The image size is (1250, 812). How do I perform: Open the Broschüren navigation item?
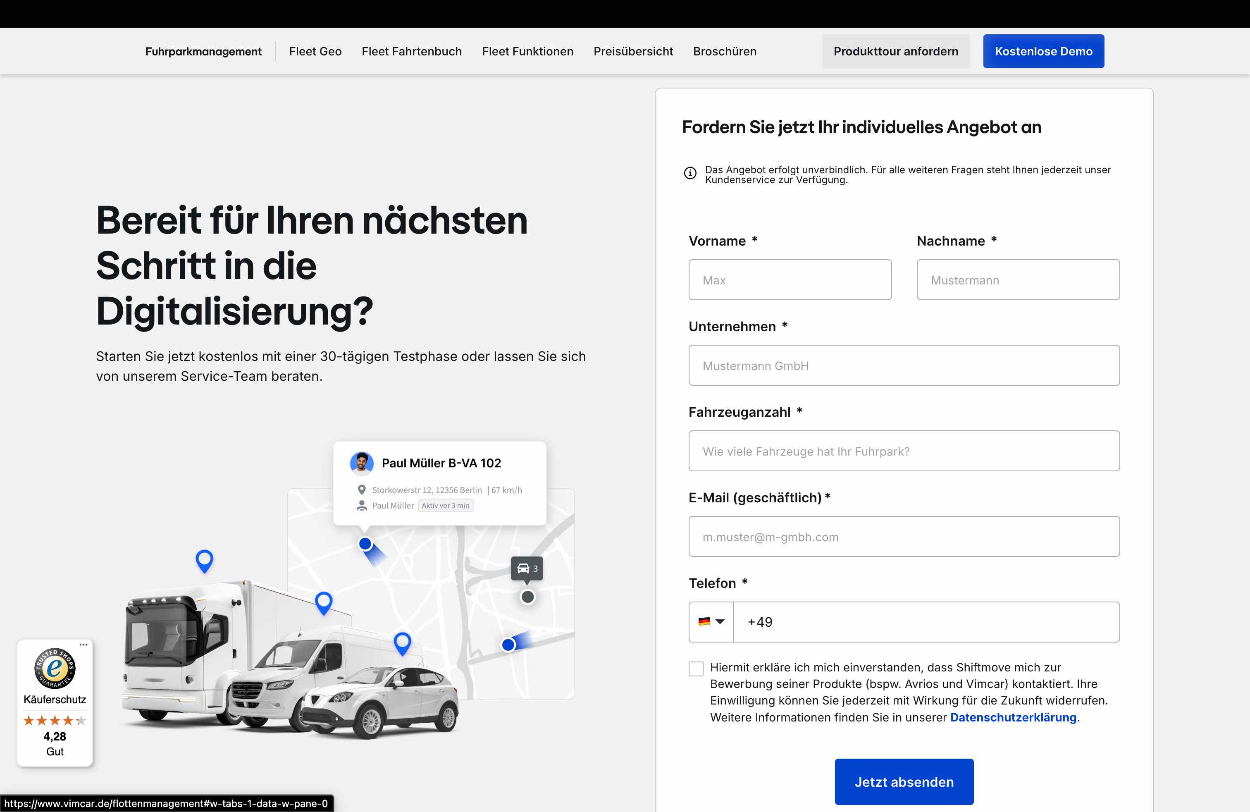tap(724, 51)
